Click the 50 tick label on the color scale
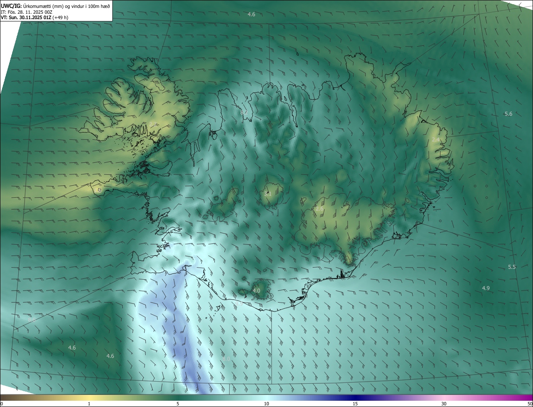The image size is (533, 407). 530,404
